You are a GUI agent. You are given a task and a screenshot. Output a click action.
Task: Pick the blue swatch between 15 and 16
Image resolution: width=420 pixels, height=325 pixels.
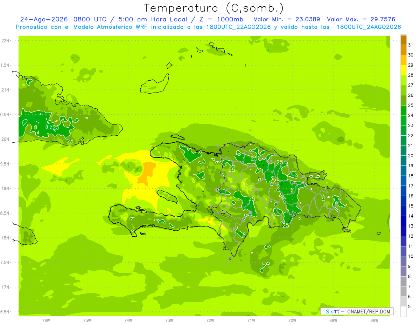coord(404,201)
